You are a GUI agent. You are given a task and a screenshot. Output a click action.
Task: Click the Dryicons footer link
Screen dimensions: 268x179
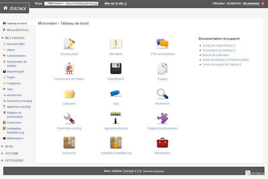pyautogui.click(x=158, y=171)
